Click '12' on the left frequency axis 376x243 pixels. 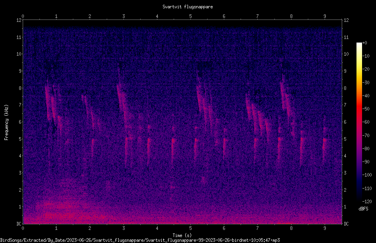19,20
